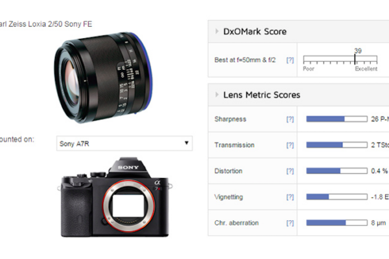Screen dimensions: 389x259
Task: Click the Zeiss Loxia lens image
Action: 103,77
